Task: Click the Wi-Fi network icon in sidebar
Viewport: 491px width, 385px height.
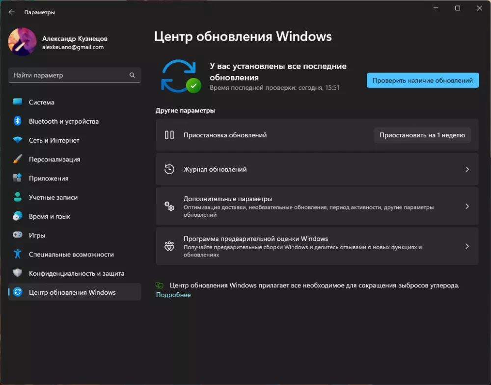Action: (x=18, y=140)
